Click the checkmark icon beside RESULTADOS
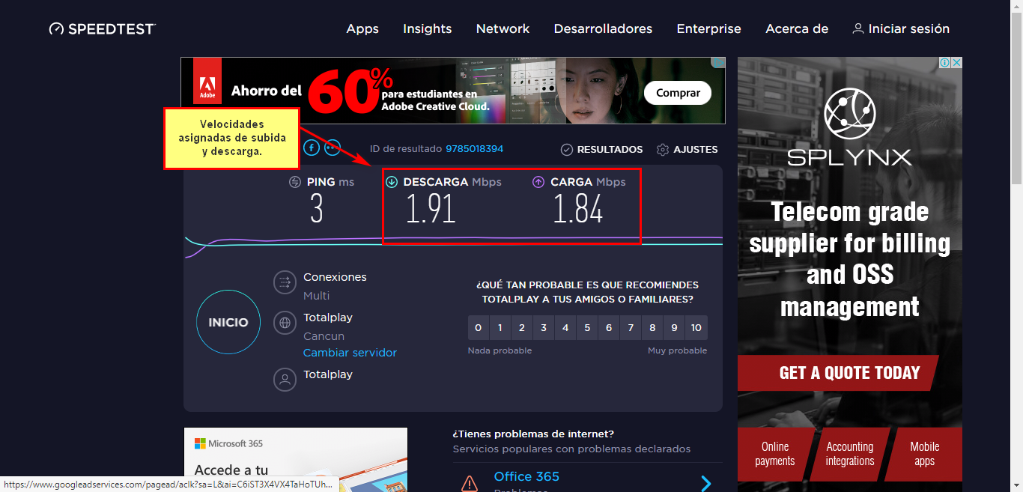This screenshot has height=492, width=1023. 567,150
